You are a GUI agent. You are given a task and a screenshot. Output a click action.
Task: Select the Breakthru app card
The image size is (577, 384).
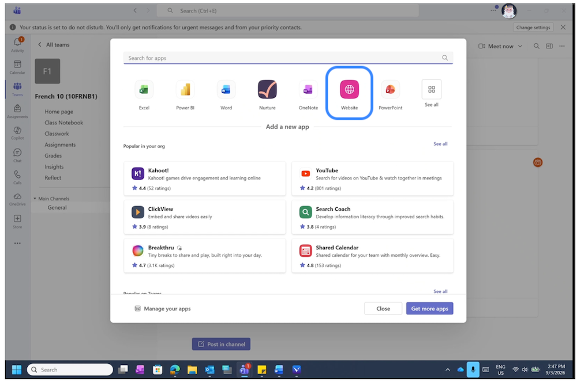[x=205, y=256]
